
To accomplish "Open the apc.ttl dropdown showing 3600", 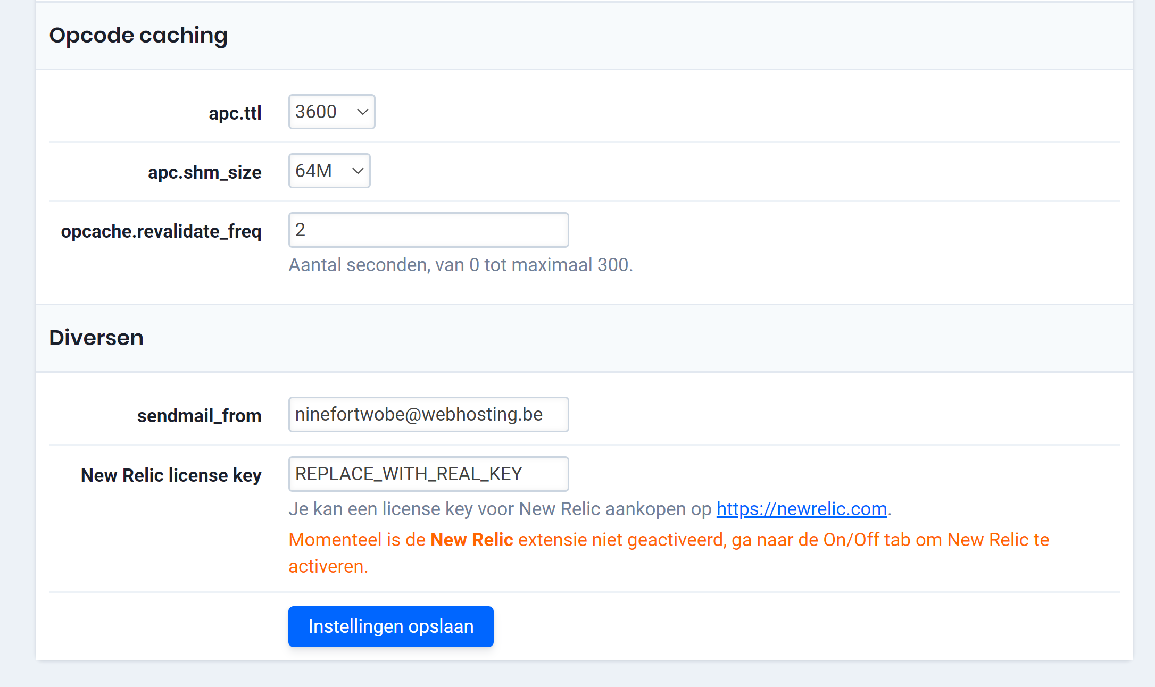I will [331, 112].
